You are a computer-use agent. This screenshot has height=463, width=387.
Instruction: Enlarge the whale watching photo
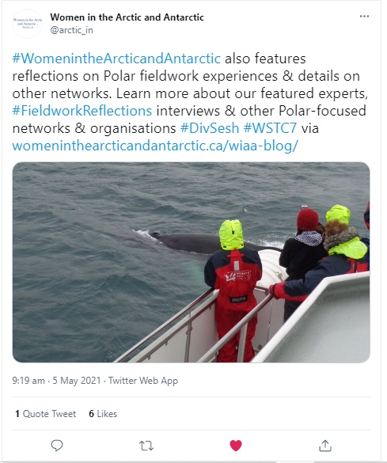point(191,262)
